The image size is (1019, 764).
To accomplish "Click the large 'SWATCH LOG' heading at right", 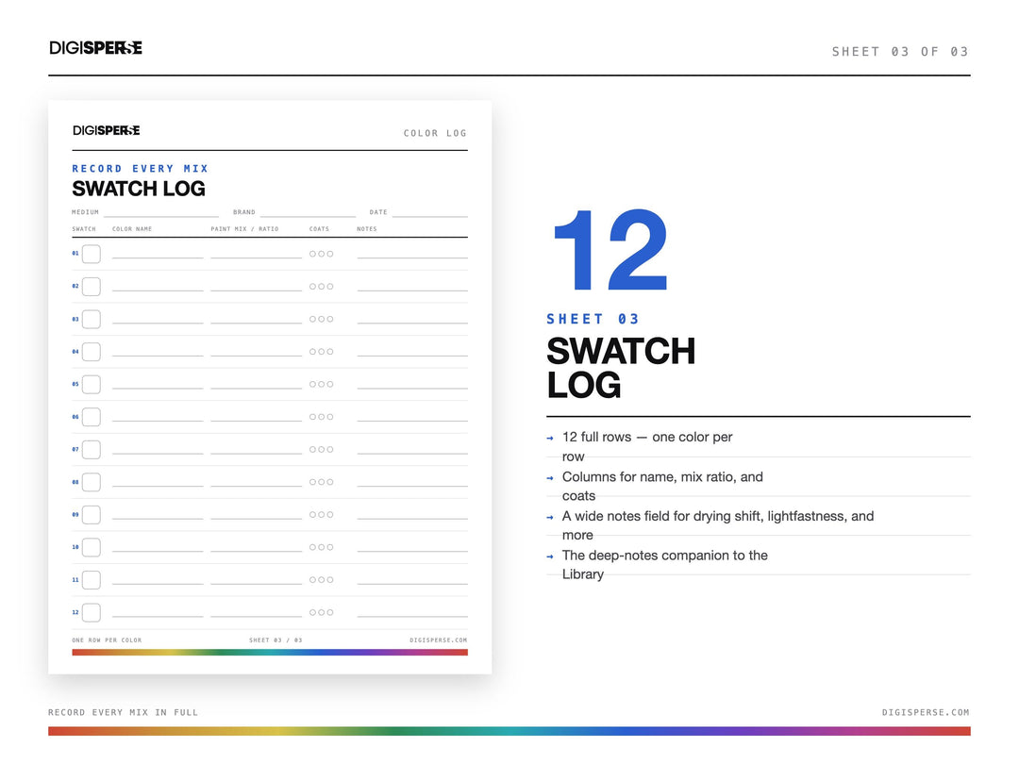I will (x=621, y=368).
